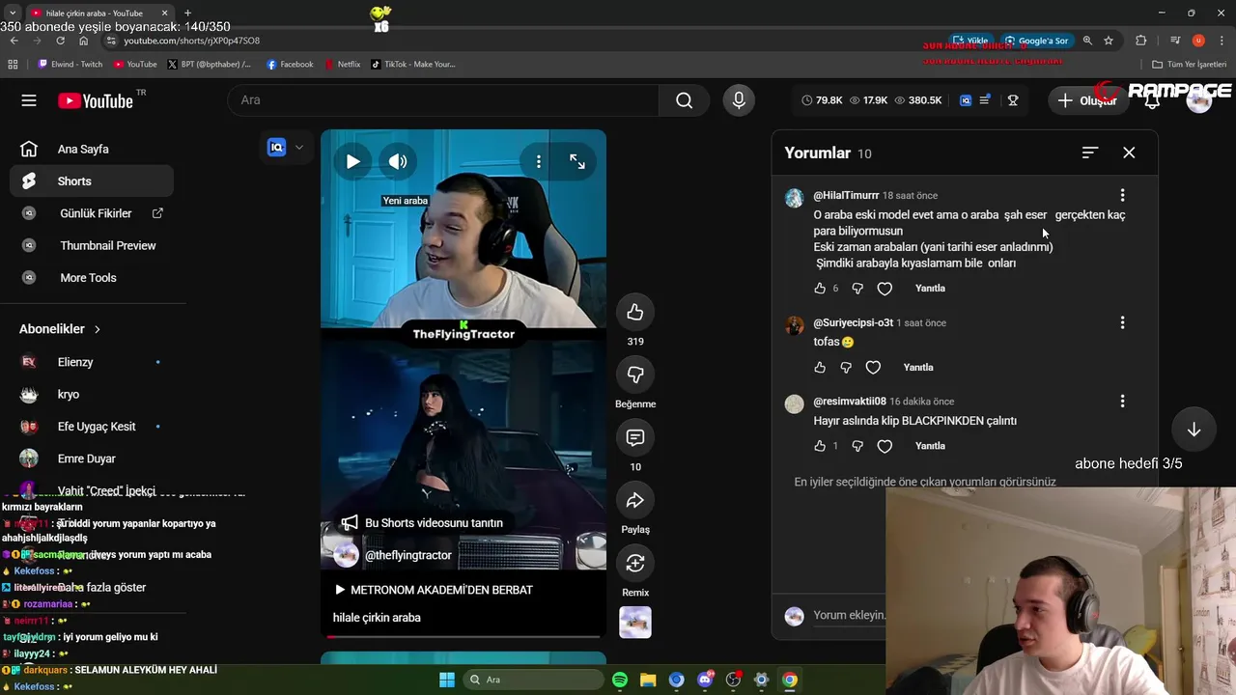Dislike the @HilalTimurrr comment
Screen dimensions: 1236x695
click(x=857, y=289)
